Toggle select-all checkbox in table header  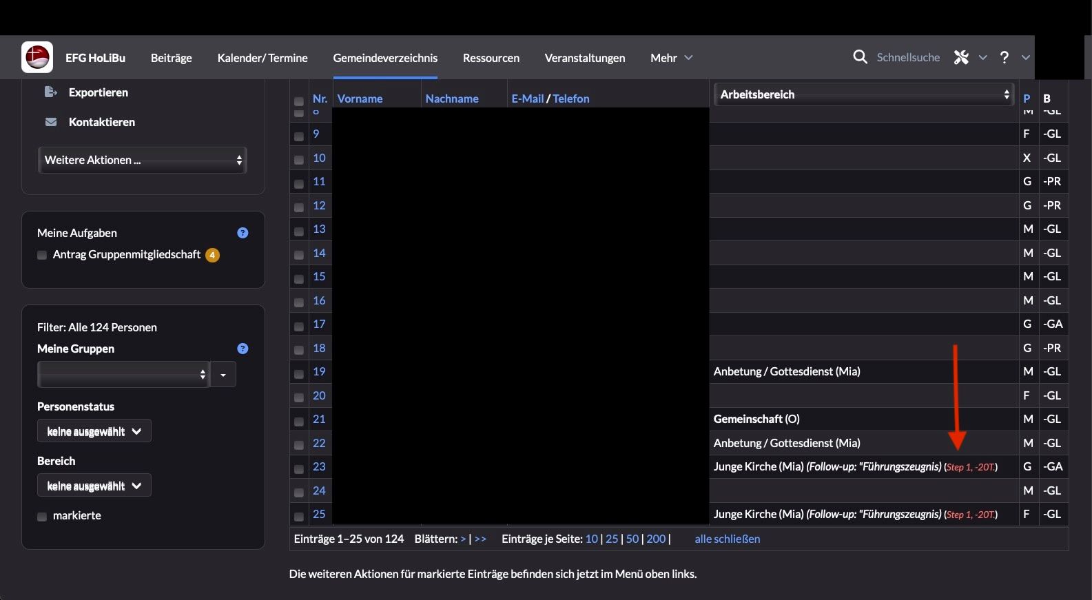point(299,101)
